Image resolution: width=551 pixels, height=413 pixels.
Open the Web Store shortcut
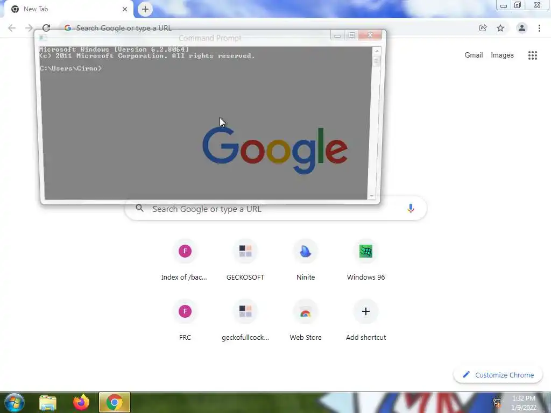pos(306,321)
